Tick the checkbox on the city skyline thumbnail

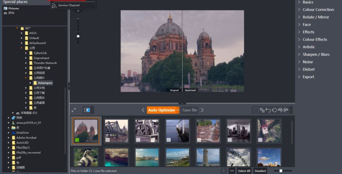tap(230, 140)
